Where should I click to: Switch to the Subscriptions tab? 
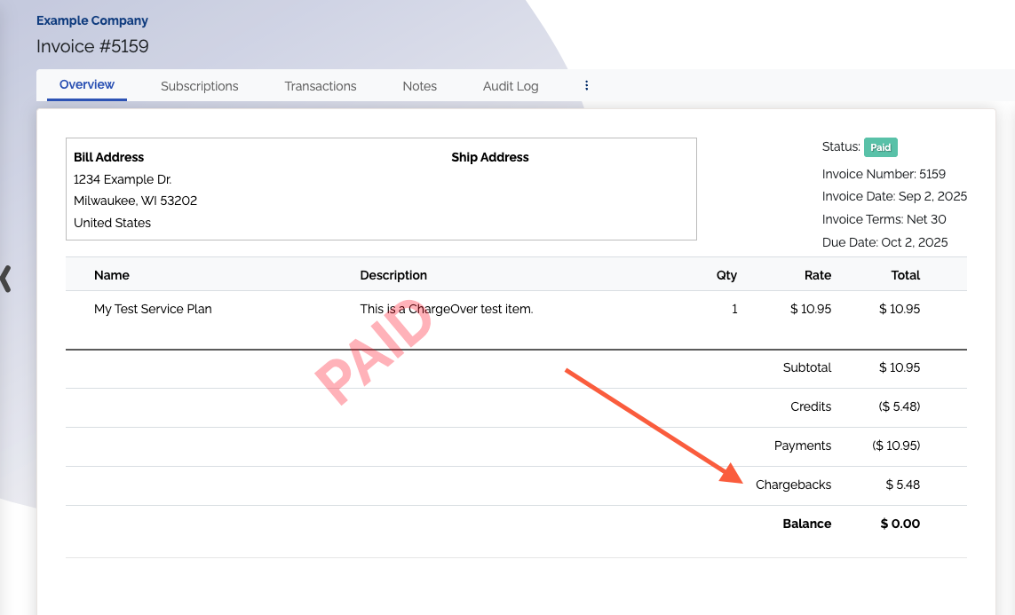pyautogui.click(x=199, y=86)
